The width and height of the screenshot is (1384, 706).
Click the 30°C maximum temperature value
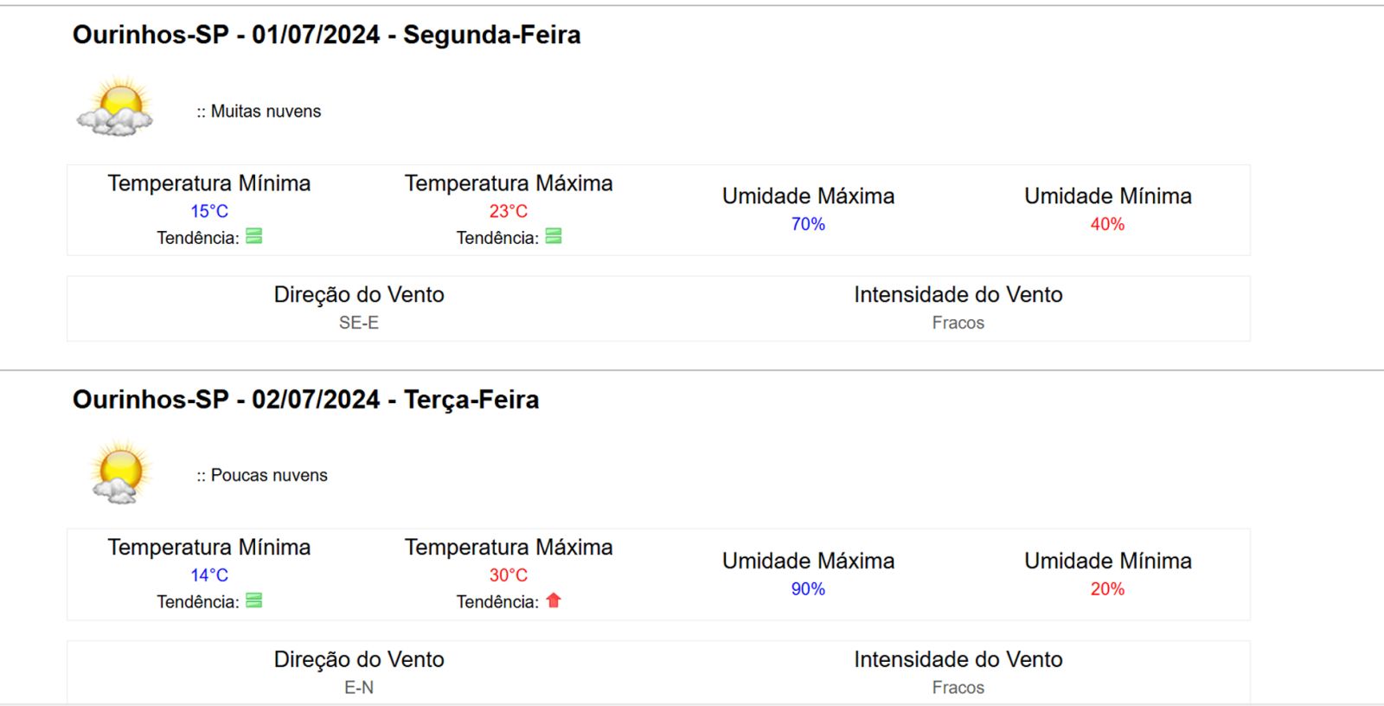coord(509,575)
